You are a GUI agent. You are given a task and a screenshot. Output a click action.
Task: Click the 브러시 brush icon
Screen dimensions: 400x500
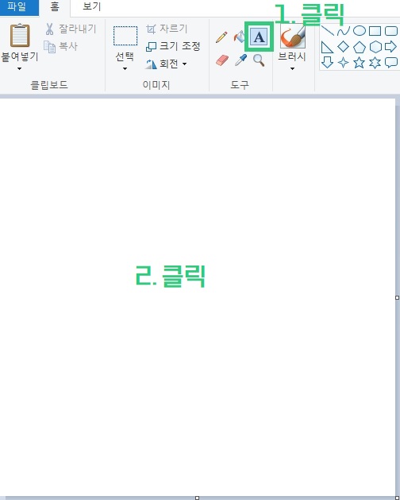click(292, 37)
